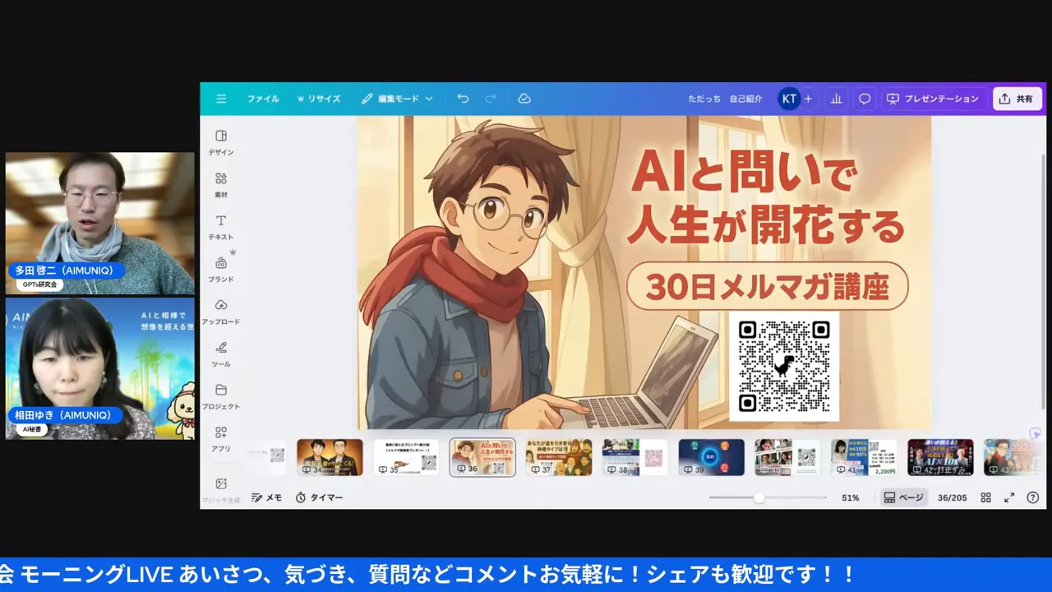Open the 編集モード dropdown

point(397,99)
